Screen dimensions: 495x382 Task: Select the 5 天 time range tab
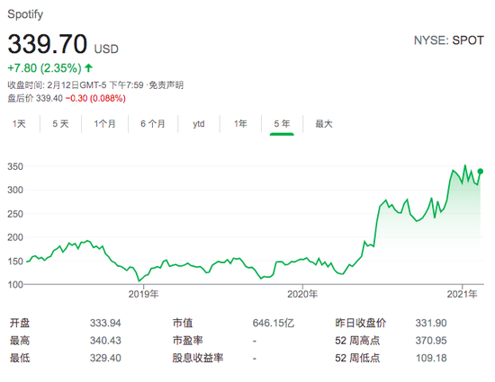[x=60, y=124]
